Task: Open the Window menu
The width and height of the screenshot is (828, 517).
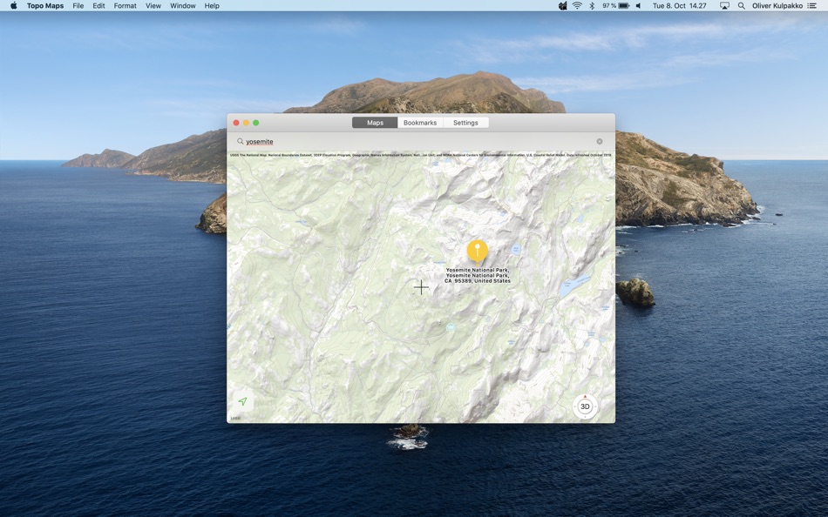Action: pyautogui.click(x=183, y=6)
